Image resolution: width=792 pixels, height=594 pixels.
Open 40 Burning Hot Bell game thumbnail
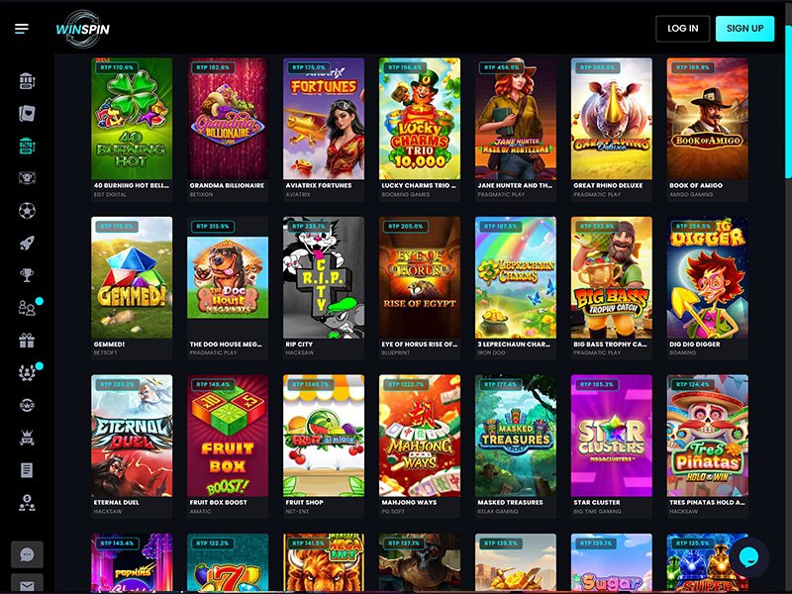132,119
